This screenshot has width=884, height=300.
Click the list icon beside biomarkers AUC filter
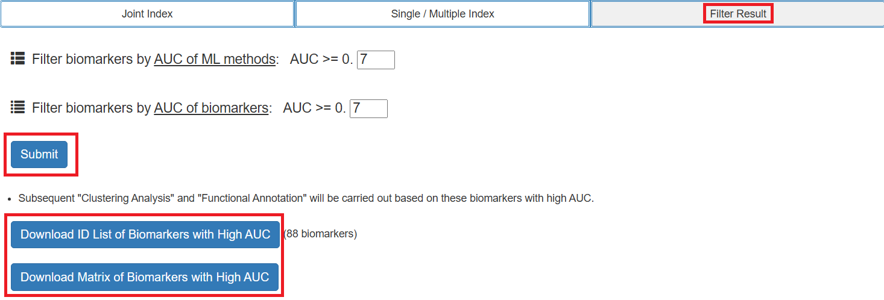click(x=17, y=108)
